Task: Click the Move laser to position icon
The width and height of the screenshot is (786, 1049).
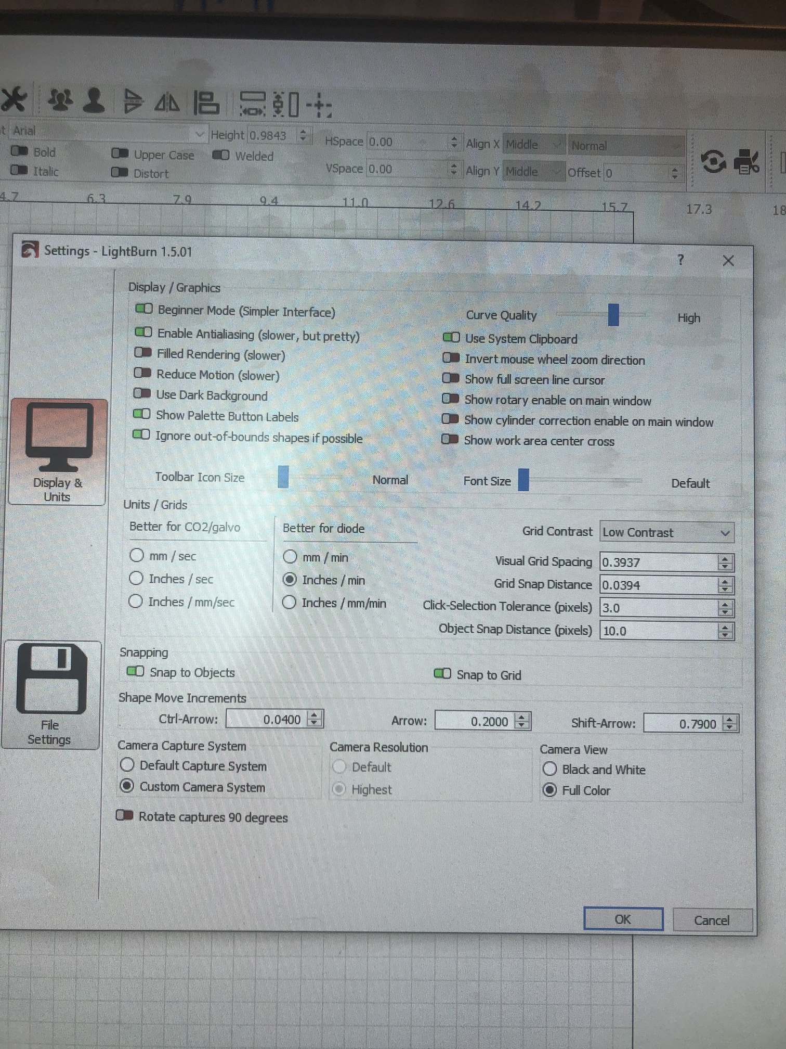Action: pos(319,105)
